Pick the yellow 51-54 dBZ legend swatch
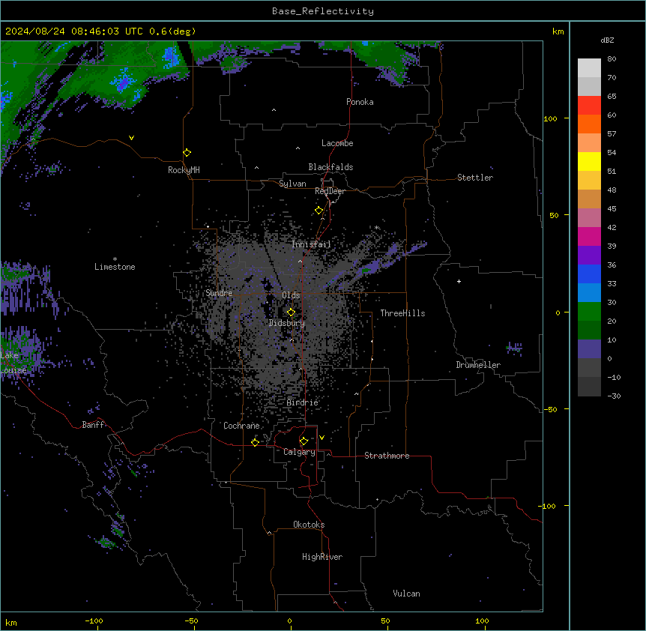 (x=589, y=161)
